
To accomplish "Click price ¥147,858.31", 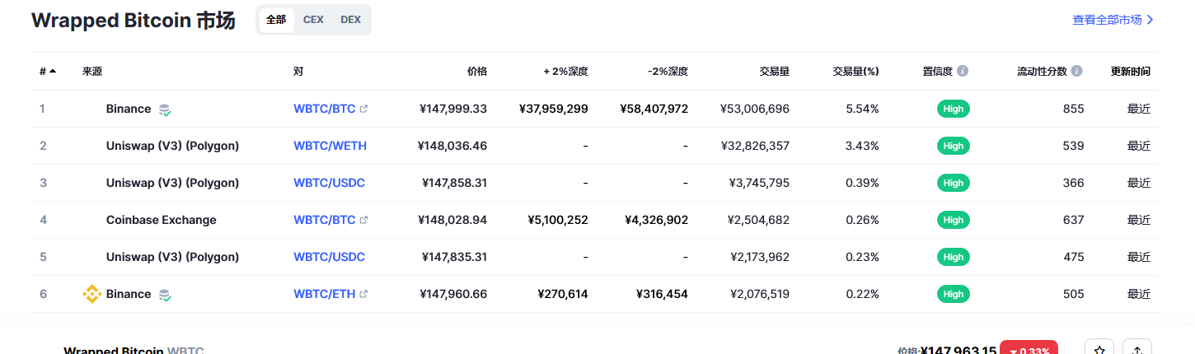I will click(x=454, y=183).
